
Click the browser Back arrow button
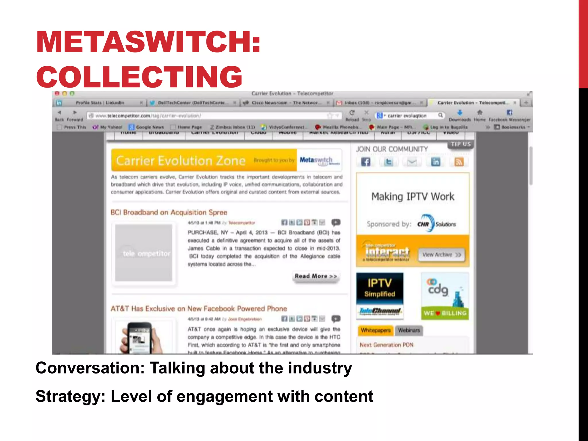tap(59, 113)
